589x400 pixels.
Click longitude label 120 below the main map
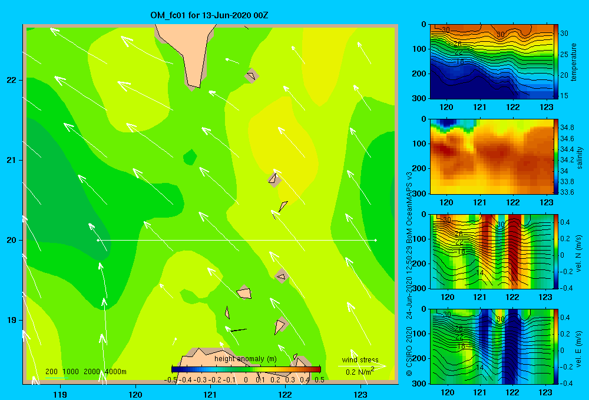click(x=135, y=394)
